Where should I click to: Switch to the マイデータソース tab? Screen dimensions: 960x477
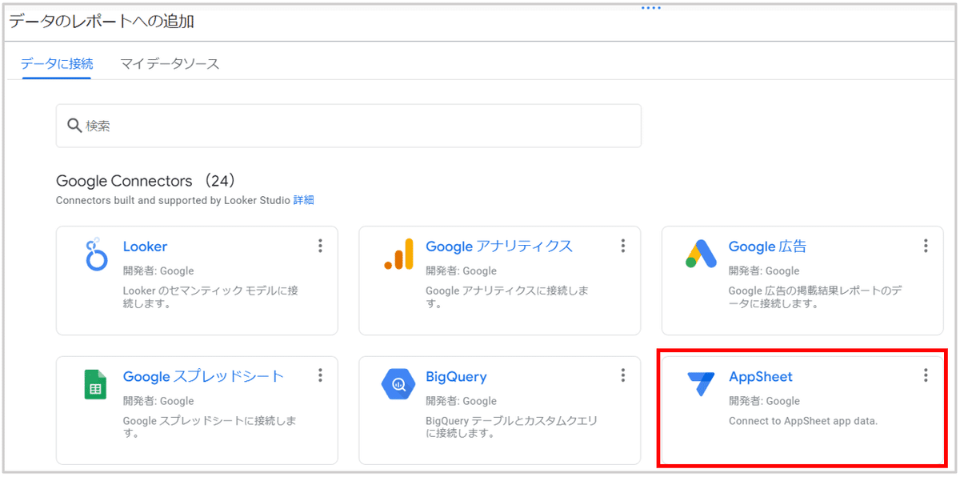170,63
